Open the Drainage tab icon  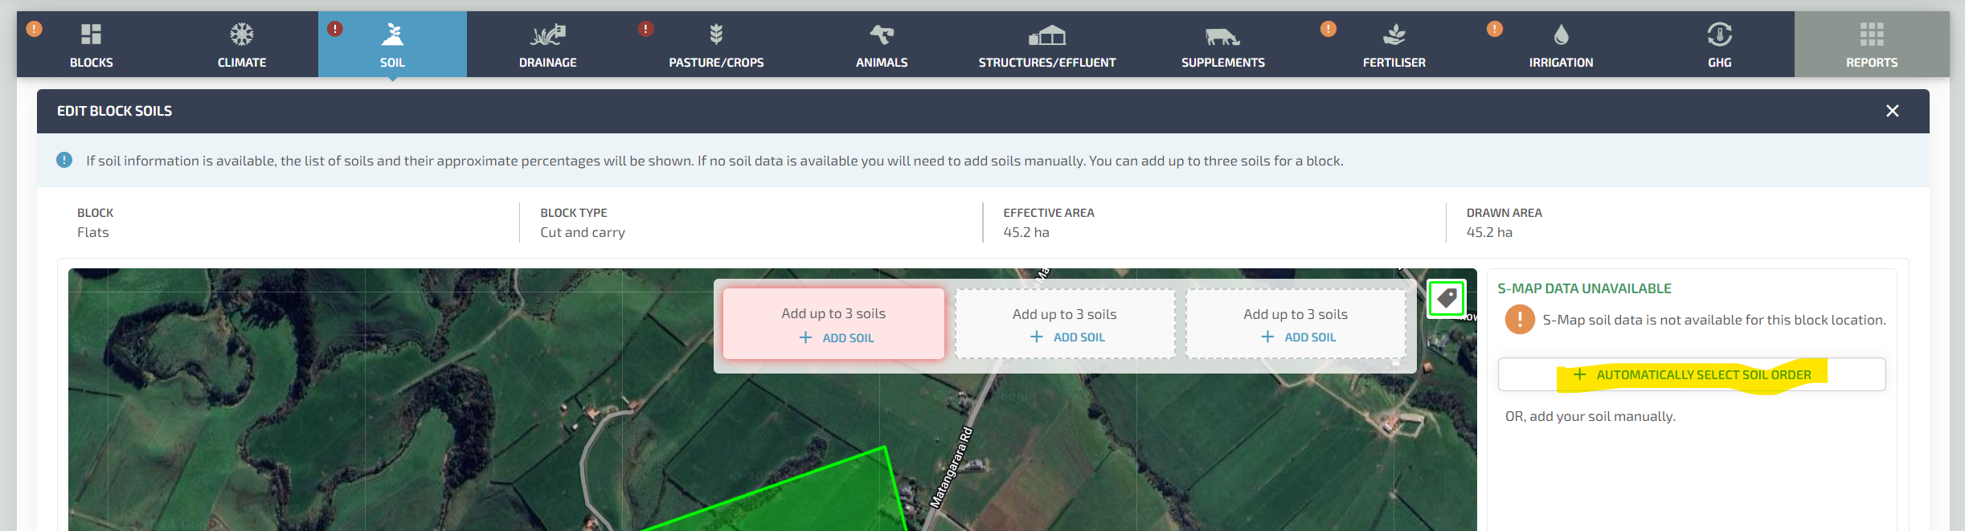coord(547,35)
